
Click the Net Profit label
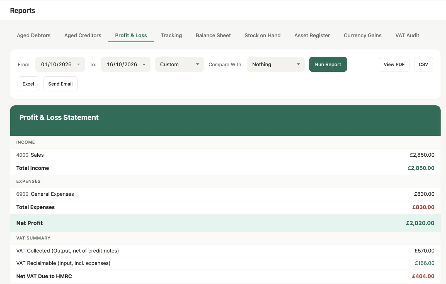point(30,223)
